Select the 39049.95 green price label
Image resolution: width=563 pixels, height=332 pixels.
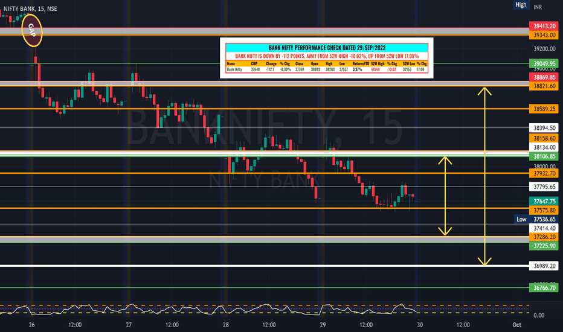[544, 63]
